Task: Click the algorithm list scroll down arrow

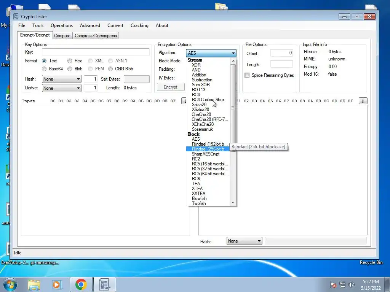Action: [233, 203]
